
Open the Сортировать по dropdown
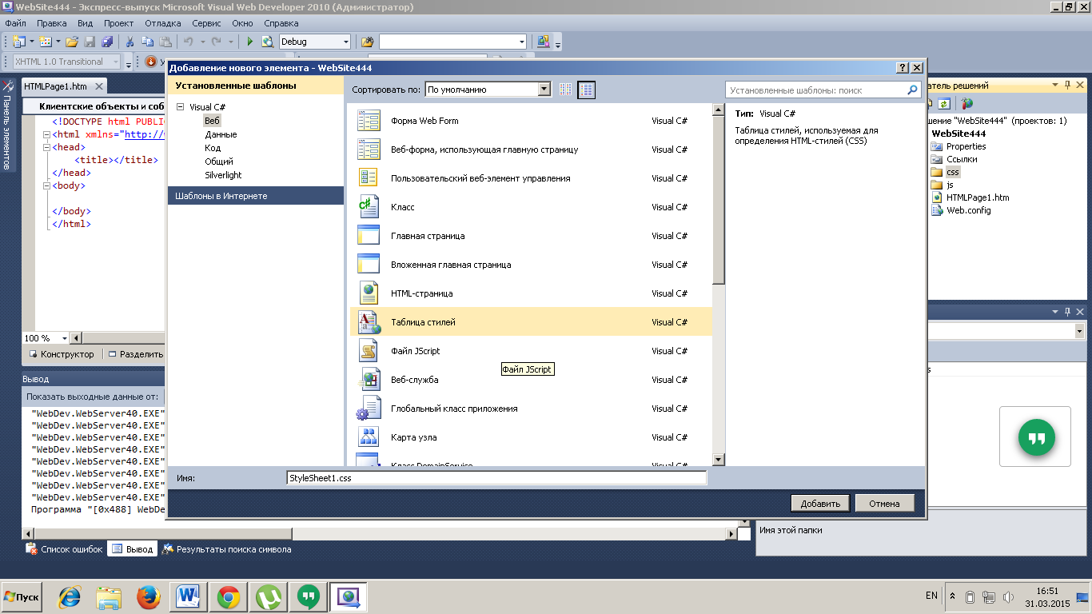(544, 90)
